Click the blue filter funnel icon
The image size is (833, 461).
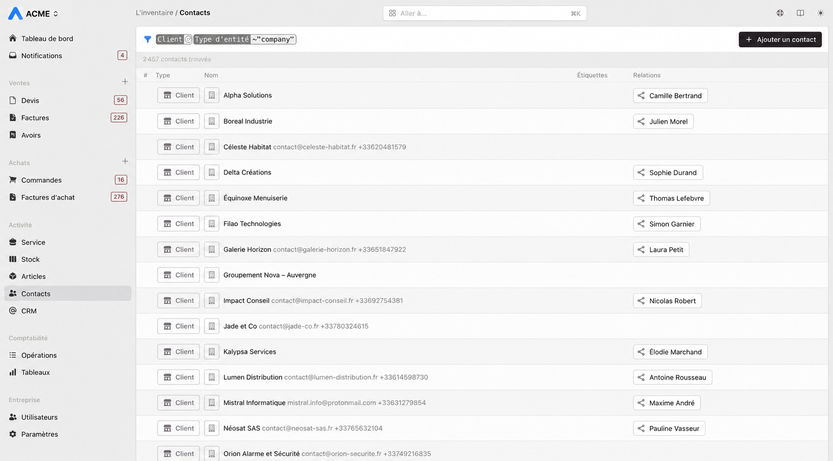click(147, 39)
